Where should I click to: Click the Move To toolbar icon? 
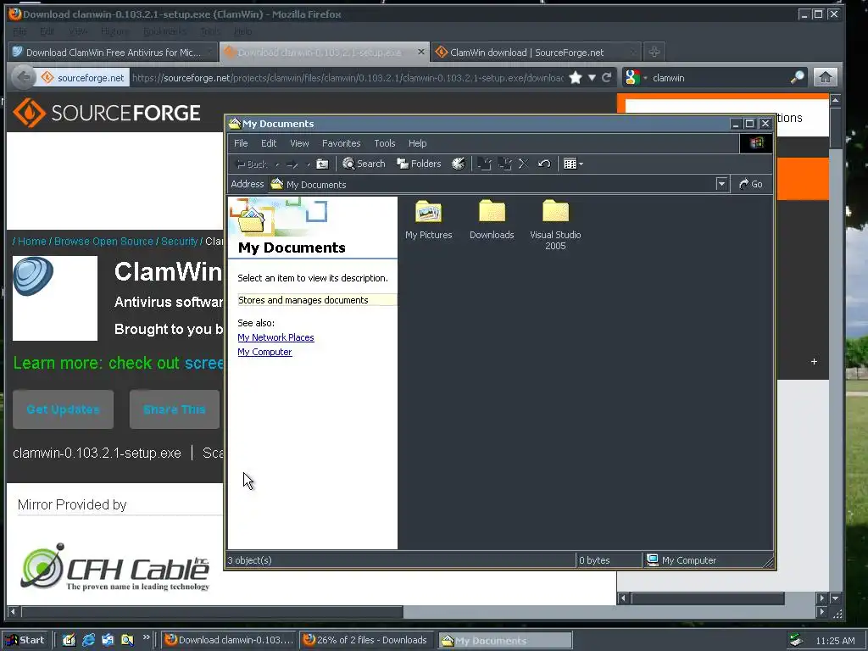484,164
